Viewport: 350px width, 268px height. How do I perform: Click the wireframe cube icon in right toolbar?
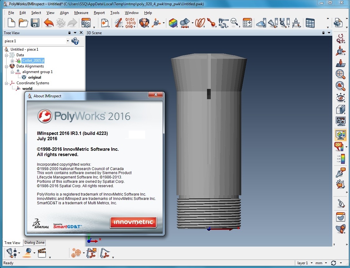pos(340,109)
